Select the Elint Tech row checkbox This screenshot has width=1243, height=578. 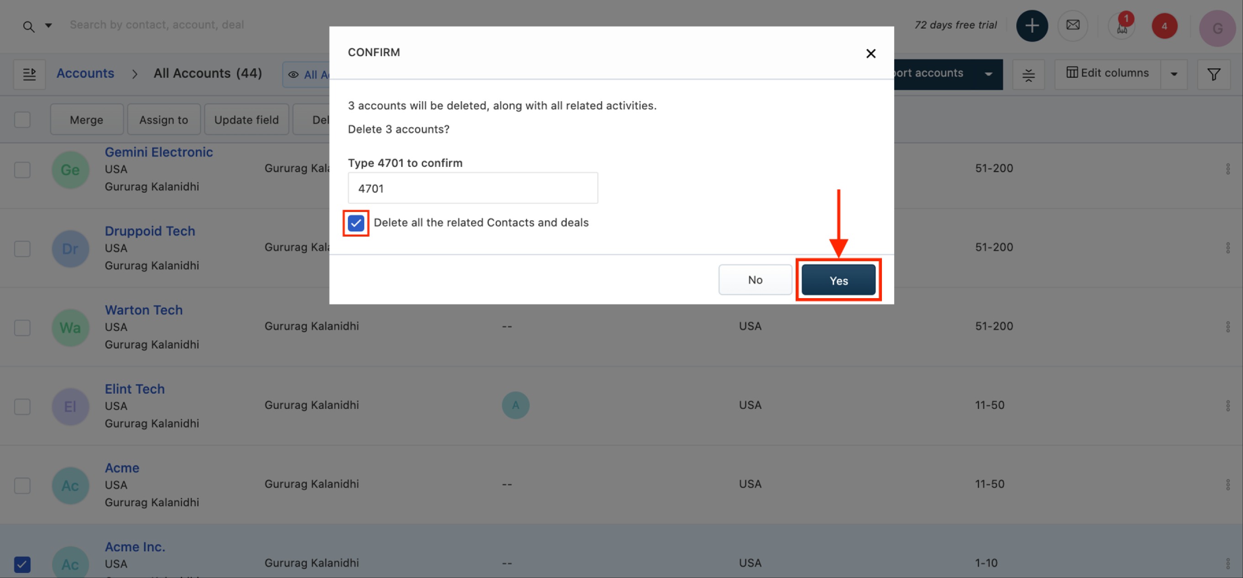tap(22, 407)
